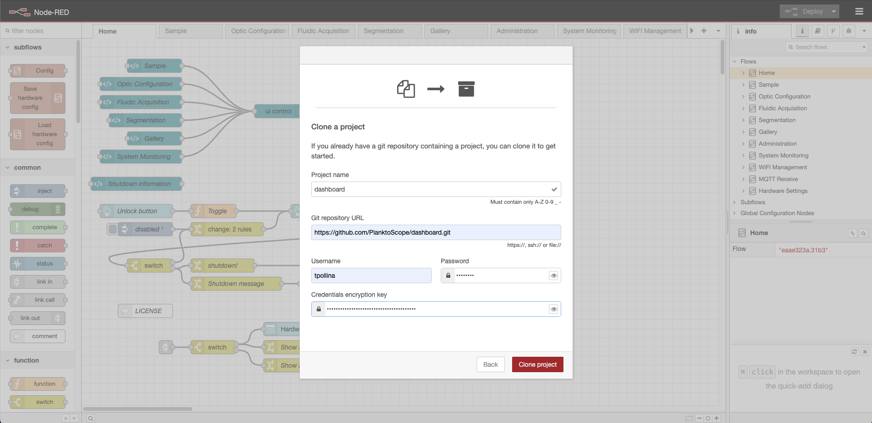Collapse the common palette category
The width and height of the screenshot is (872, 423).
coord(37,167)
